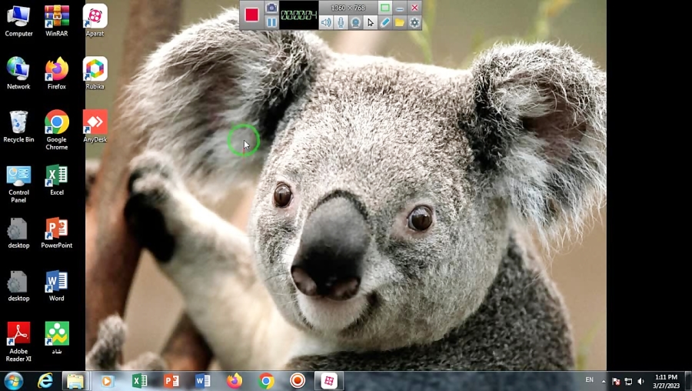
Task: Select the desktop file beside Word icon
Action: coord(18,286)
